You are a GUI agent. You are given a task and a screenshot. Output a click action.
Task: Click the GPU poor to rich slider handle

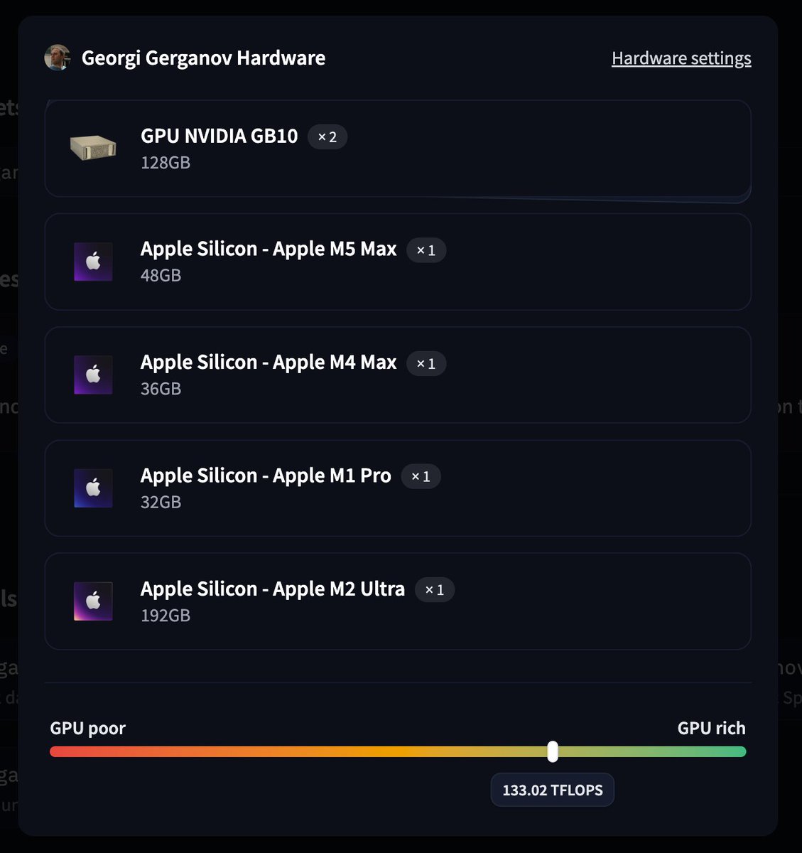(x=553, y=751)
